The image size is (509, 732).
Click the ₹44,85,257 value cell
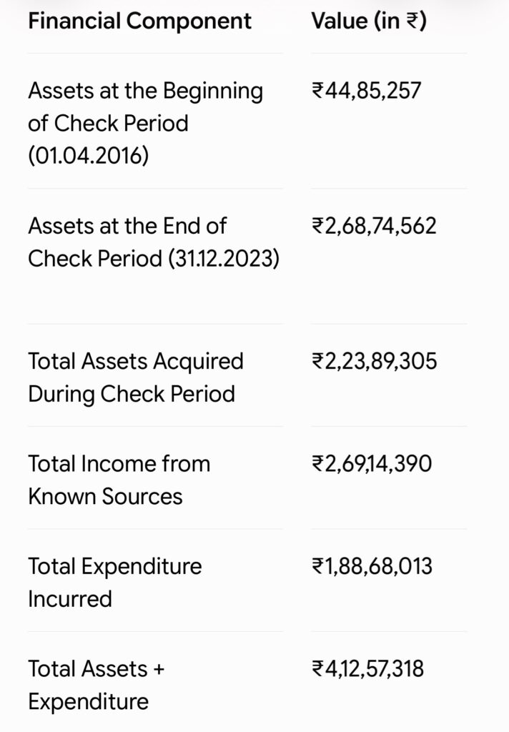[x=367, y=91]
